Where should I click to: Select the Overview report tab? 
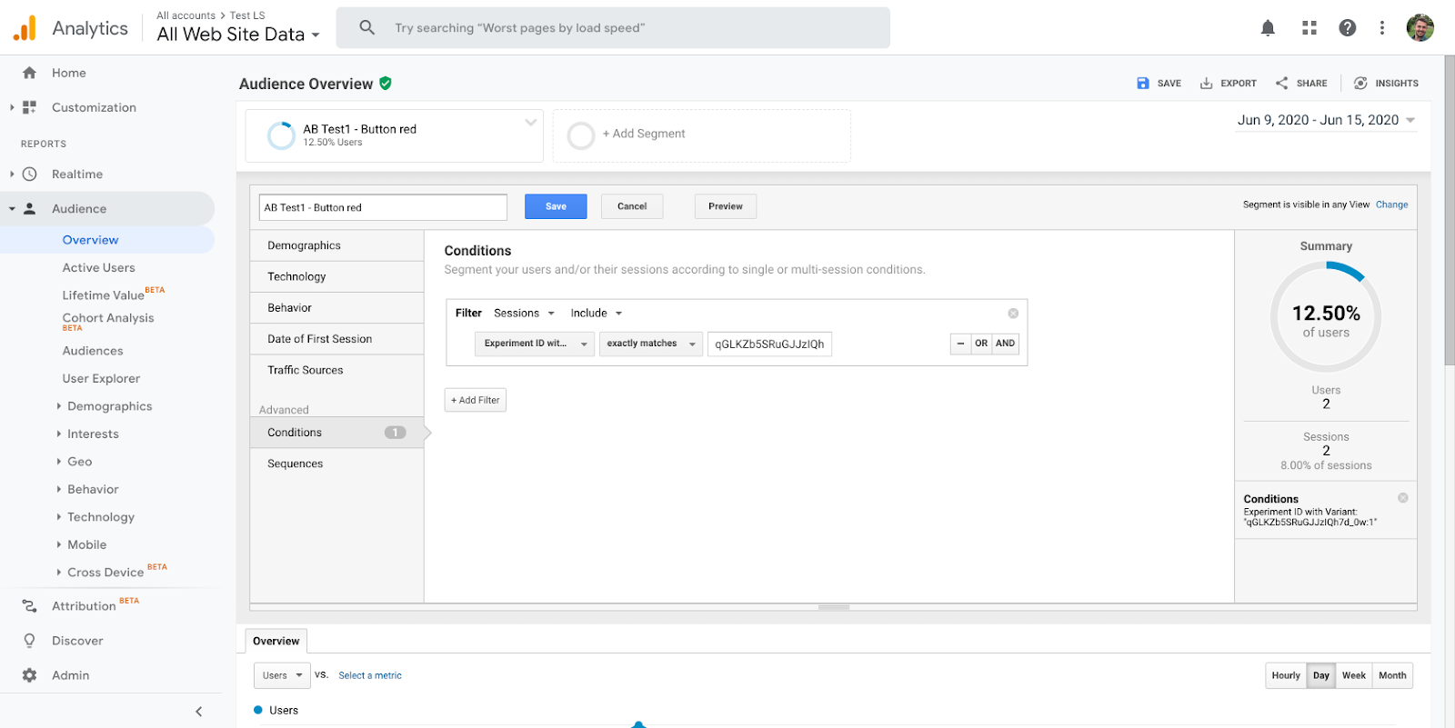click(276, 641)
